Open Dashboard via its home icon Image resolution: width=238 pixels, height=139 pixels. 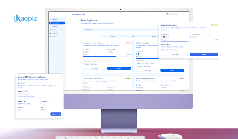click(51, 20)
